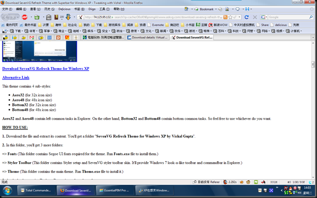Click the orange star status bar icon

click(x=242, y=182)
